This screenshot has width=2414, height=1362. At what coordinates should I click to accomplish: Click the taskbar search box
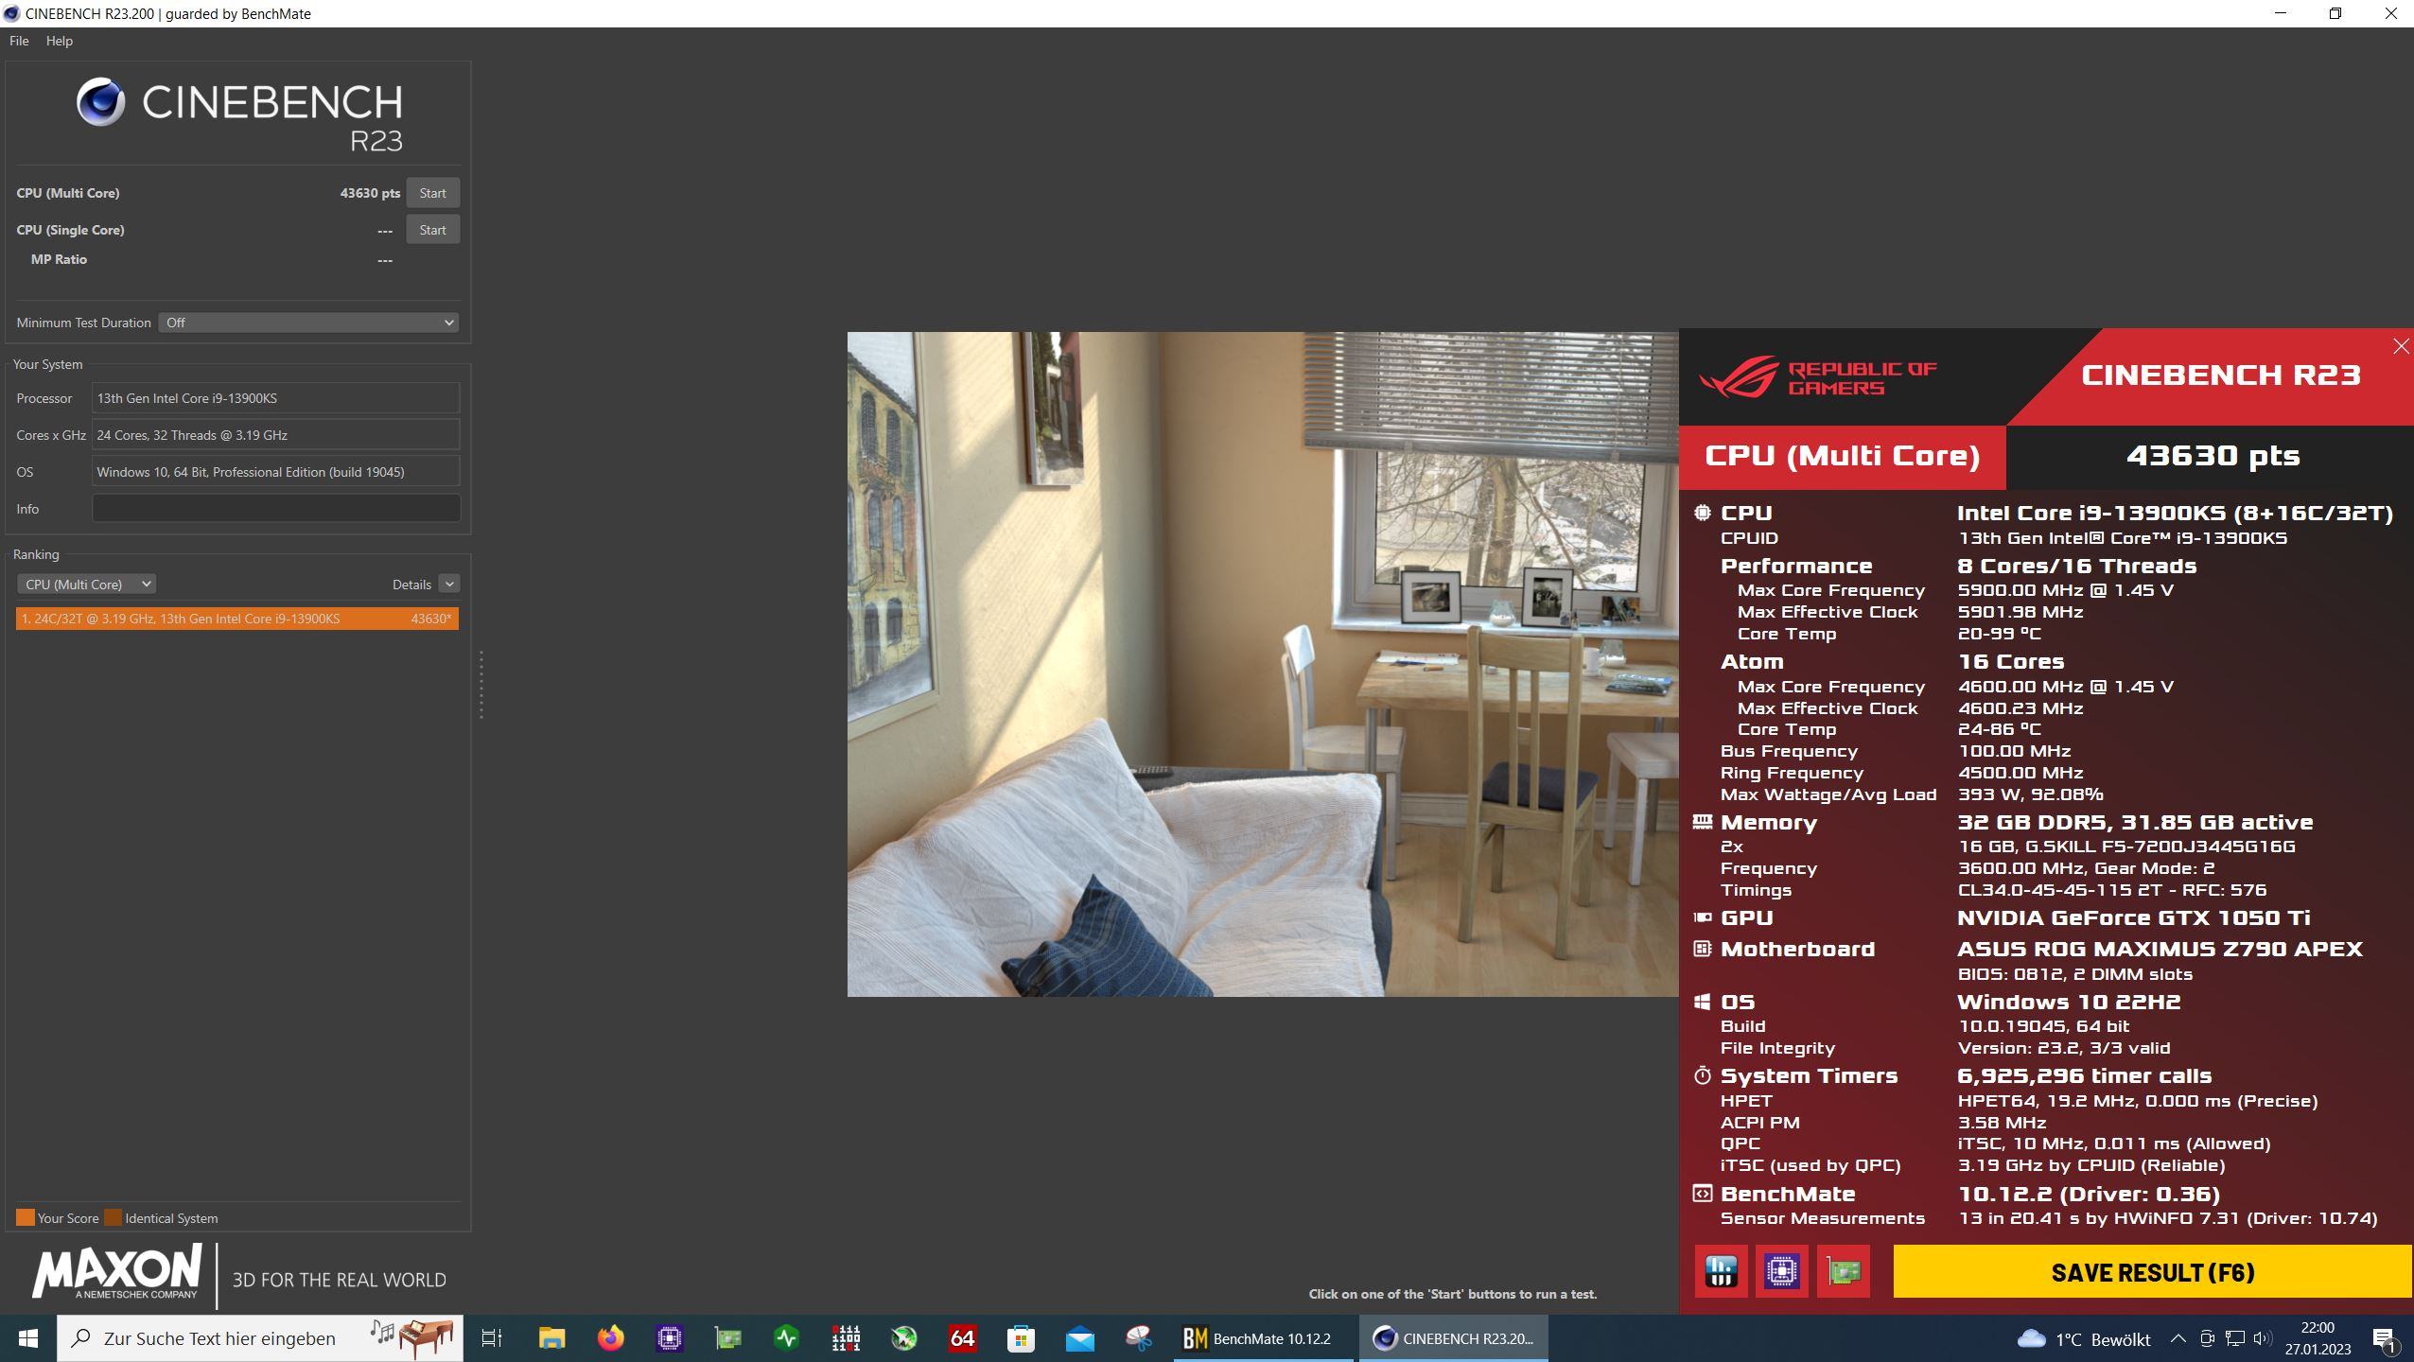pyautogui.click(x=260, y=1338)
